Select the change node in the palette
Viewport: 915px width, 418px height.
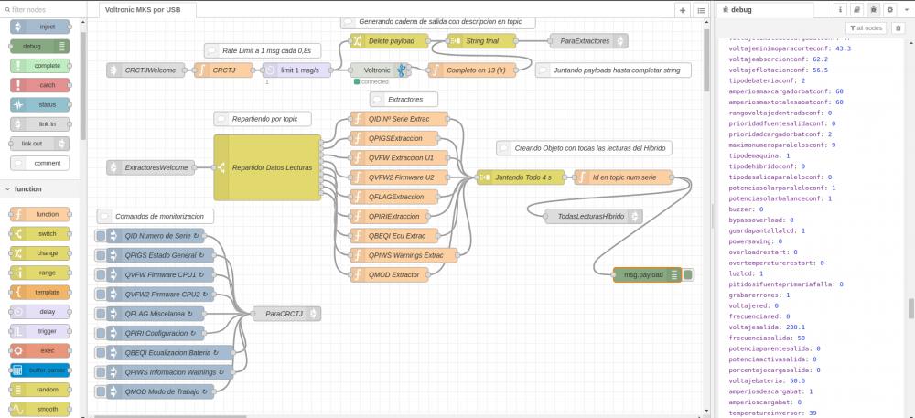click(40, 253)
